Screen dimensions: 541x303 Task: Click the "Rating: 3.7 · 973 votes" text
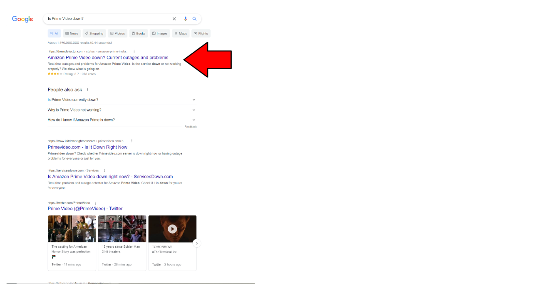(x=79, y=74)
